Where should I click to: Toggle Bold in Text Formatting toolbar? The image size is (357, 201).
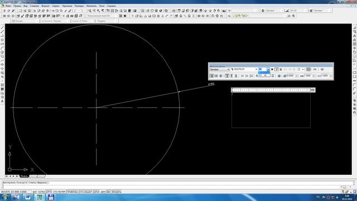pyautogui.click(x=272, y=69)
